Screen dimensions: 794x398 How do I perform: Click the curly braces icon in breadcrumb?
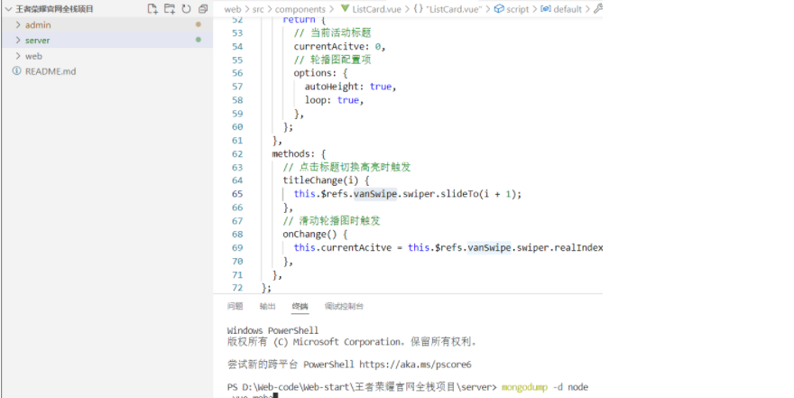pos(419,9)
